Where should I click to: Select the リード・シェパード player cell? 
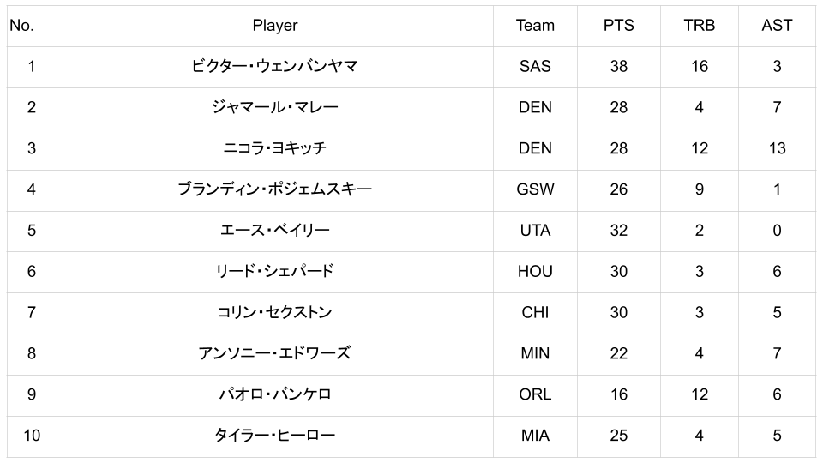pyautogui.click(x=274, y=272)
